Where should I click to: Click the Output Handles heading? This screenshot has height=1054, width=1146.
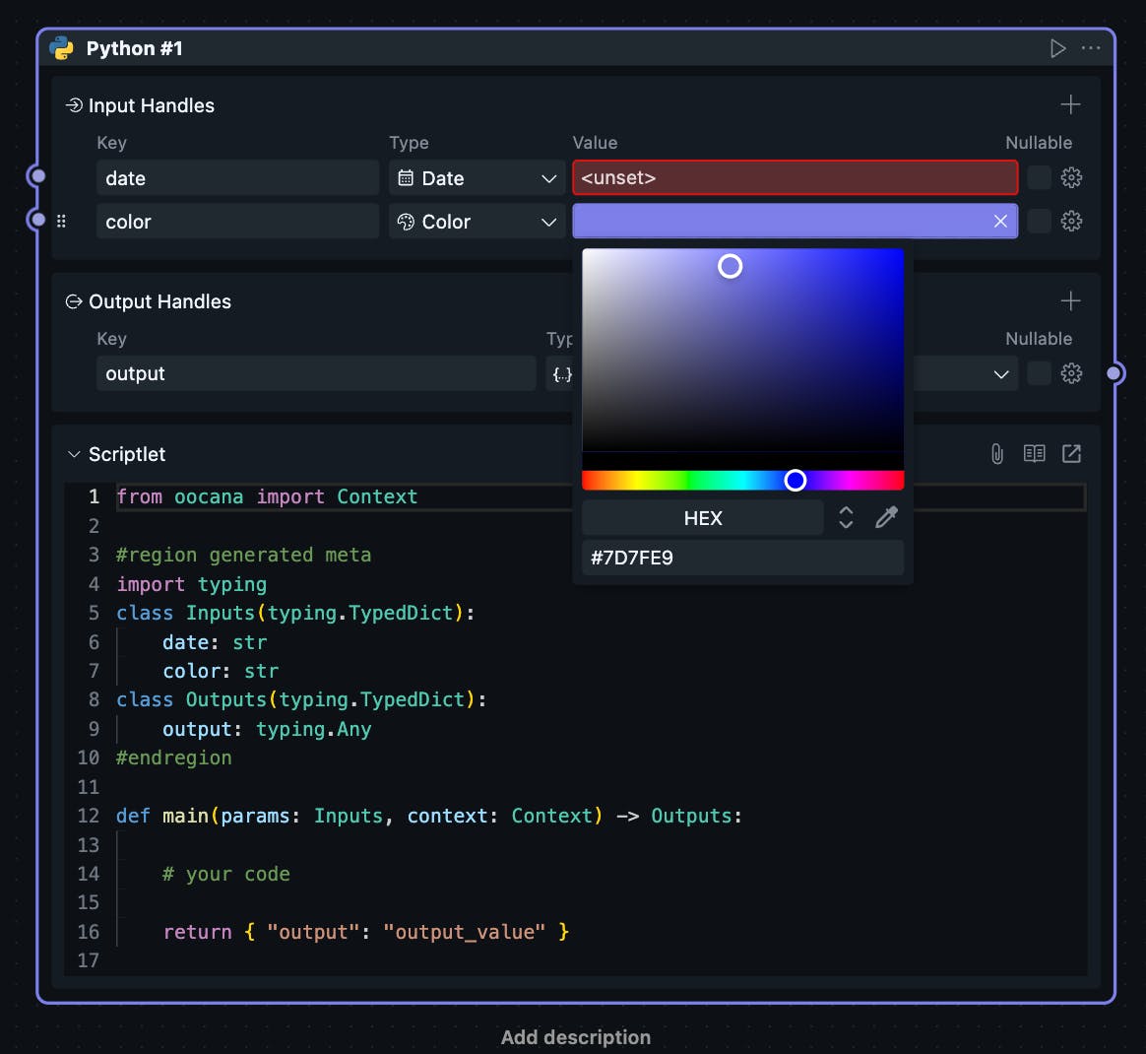(159, 301)
